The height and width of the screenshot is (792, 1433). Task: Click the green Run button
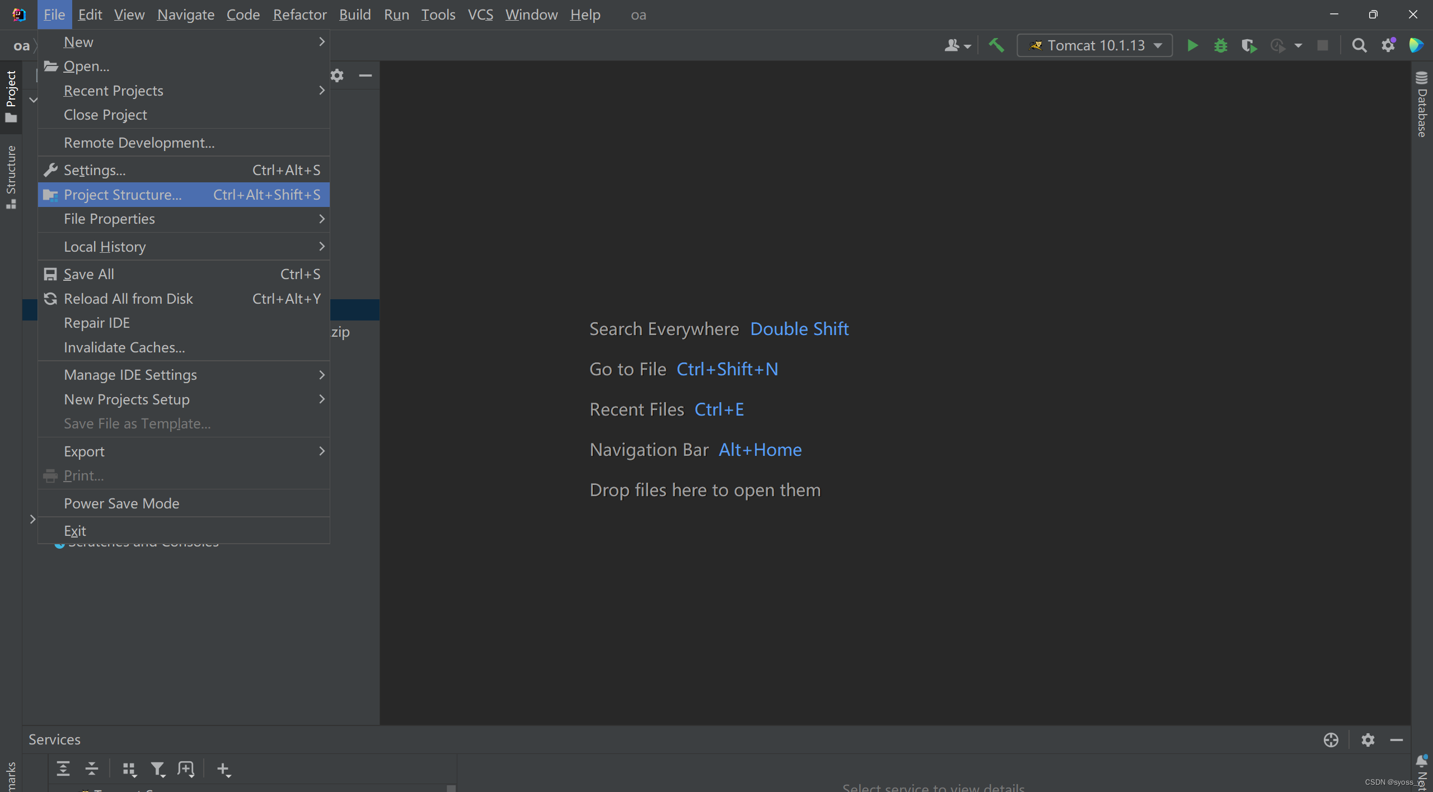[1192, 45]
